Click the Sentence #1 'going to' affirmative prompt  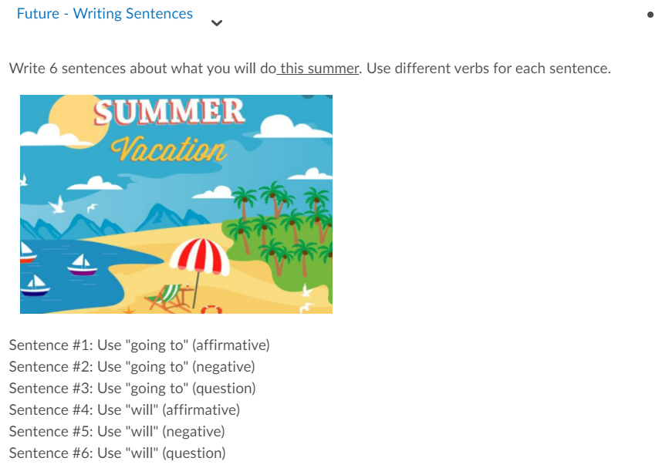point(139,345)
